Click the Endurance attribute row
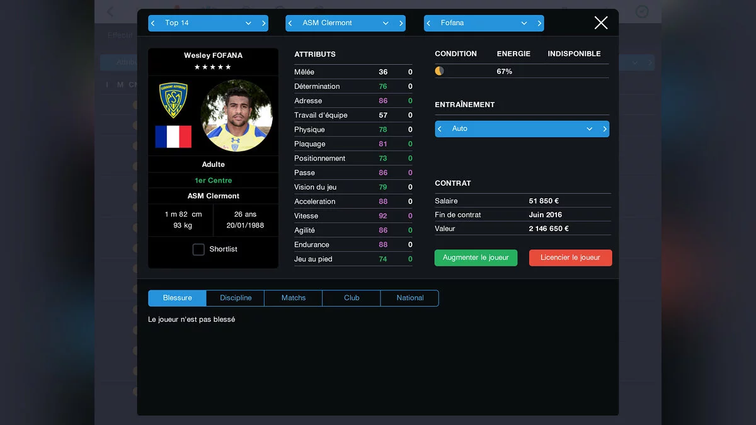This screenshot has height=425, width=756. (353, 245)
